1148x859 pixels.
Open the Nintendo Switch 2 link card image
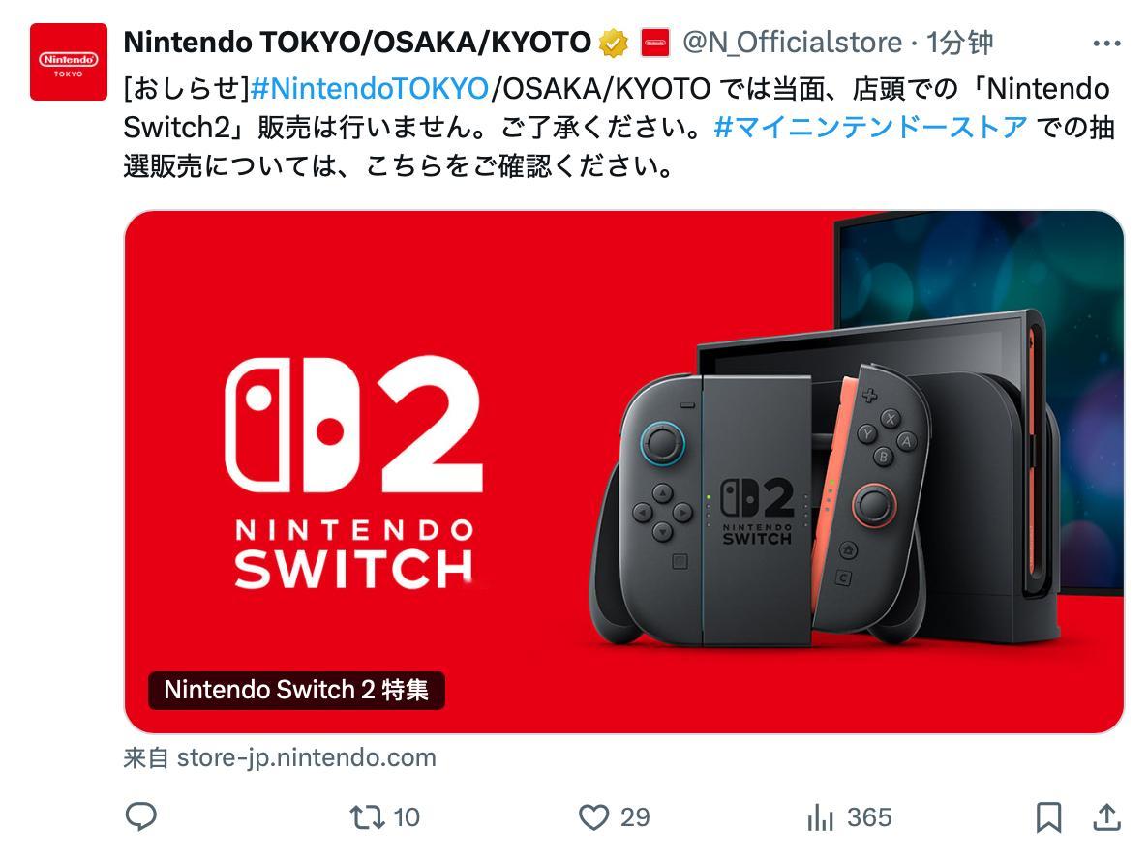[x=623, y=472]
